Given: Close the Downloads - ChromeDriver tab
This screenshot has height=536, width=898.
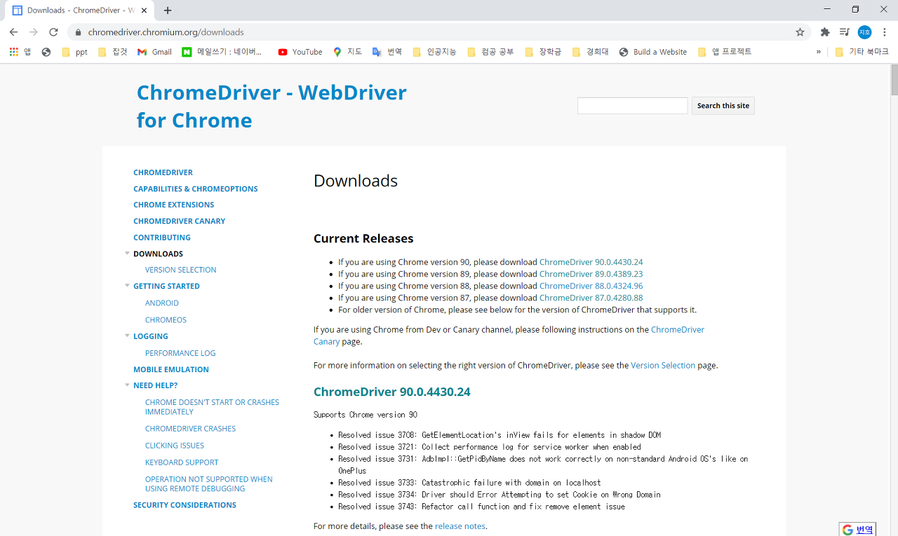Looking at the screenshot, I should click(x=144, y=11).
